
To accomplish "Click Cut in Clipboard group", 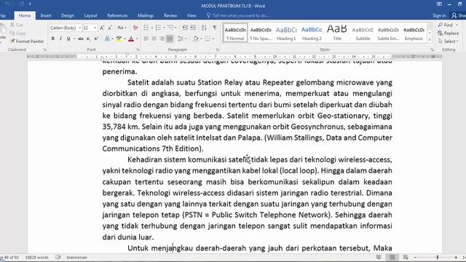I will click(16, 25).
